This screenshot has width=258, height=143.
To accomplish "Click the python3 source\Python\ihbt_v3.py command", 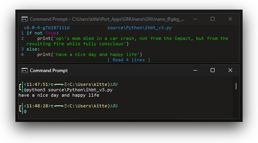I will (70, 90).
